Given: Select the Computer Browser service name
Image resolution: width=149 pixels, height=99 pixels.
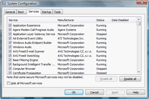Looking at the screenshot, I should point(24,69).
